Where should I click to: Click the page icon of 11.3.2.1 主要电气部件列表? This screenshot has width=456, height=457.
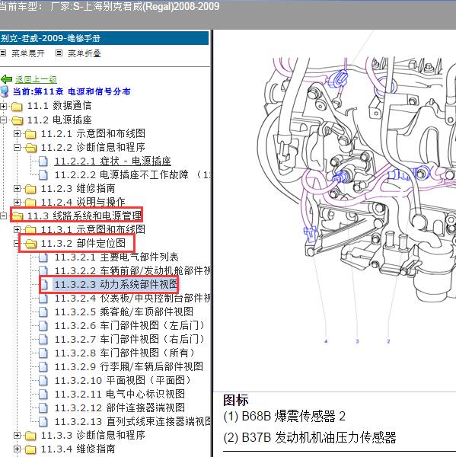pos(43,257)
